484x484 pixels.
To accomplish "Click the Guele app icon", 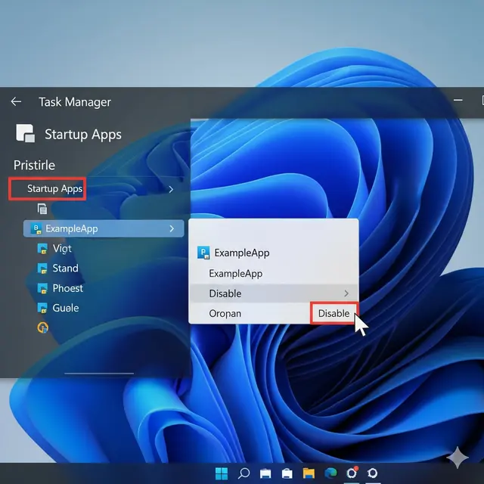I will point(42,308).
